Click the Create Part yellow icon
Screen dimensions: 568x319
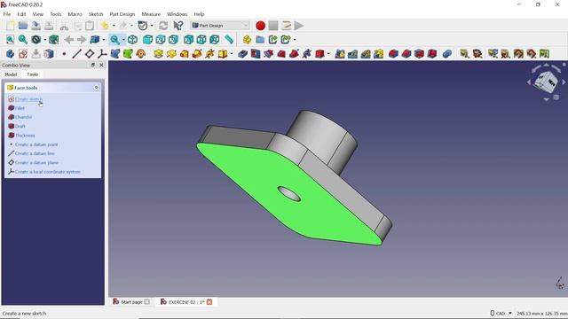pos(247,39)
